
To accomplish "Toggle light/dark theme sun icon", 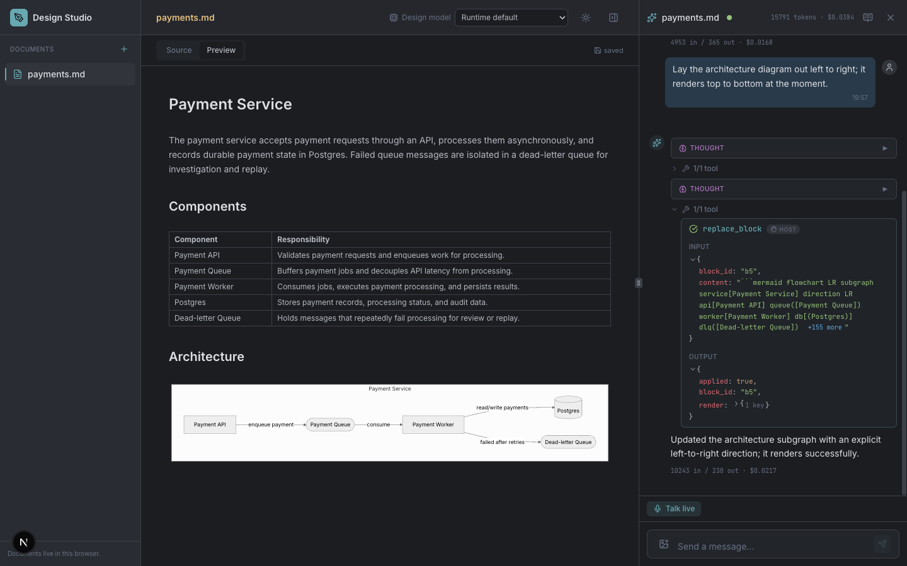I will (586, 18).
